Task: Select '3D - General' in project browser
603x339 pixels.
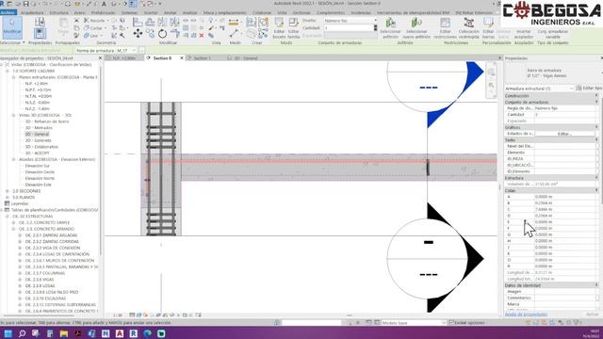Action: pyautogui.click(x=37, y=134)
